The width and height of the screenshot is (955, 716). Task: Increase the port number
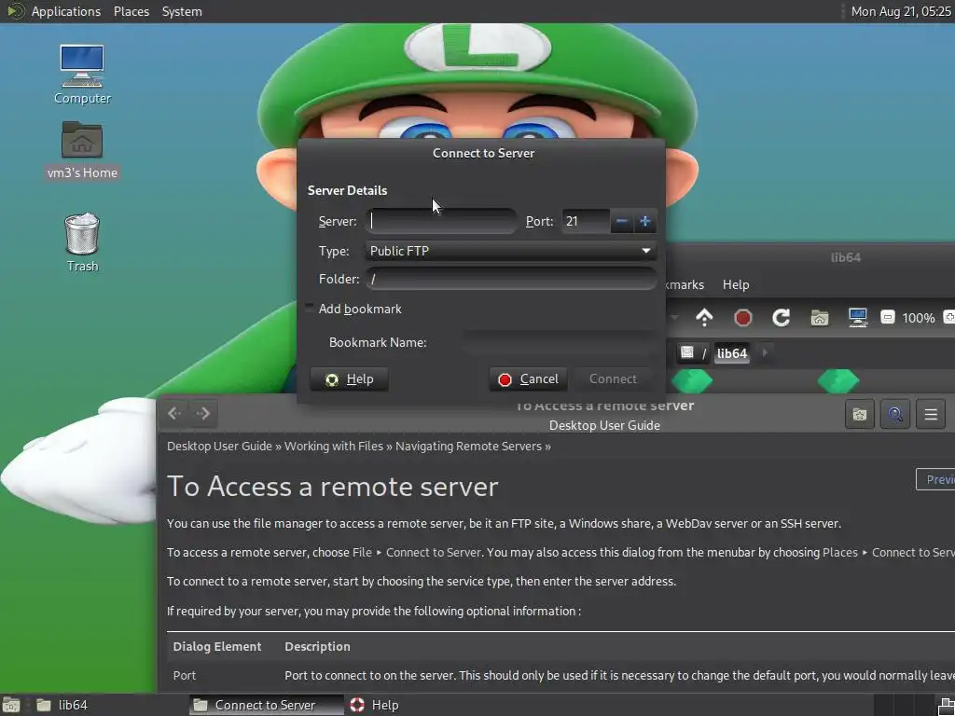645,221
